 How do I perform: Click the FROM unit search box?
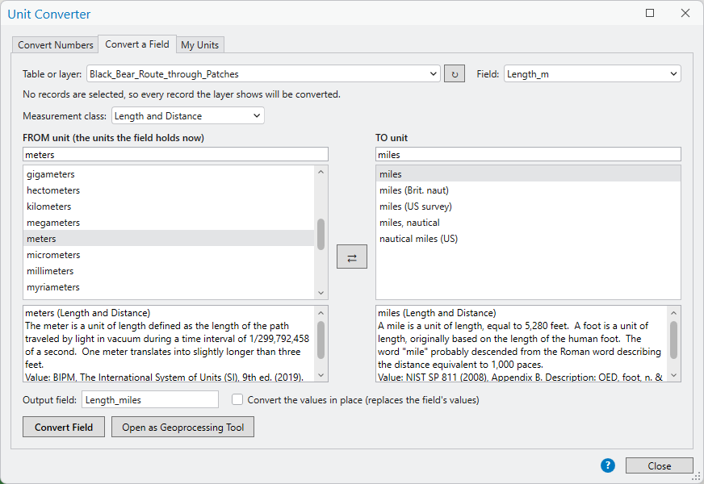coord(175,154)
